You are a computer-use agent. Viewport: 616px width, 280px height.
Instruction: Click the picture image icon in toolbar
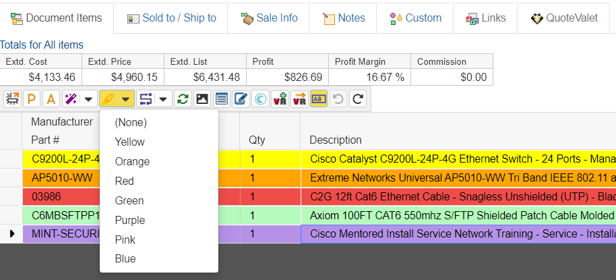coord(202,99)
